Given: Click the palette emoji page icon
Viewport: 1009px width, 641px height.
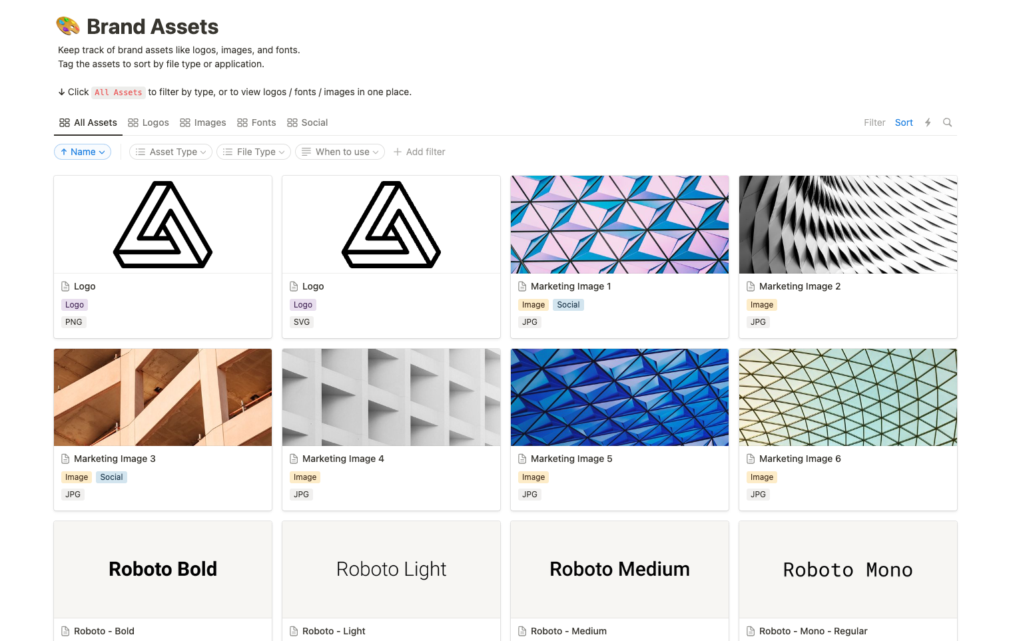Looking at the screenshot, I should coord(68,26).
